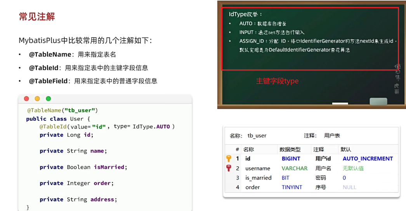
Task: Click the id column name cell
Action: [x=248, y=159]
